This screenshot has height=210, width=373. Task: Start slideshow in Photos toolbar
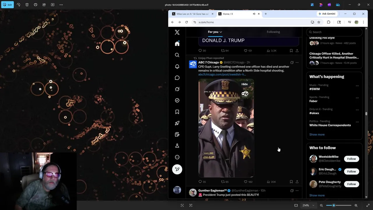(x=53, y=5)
